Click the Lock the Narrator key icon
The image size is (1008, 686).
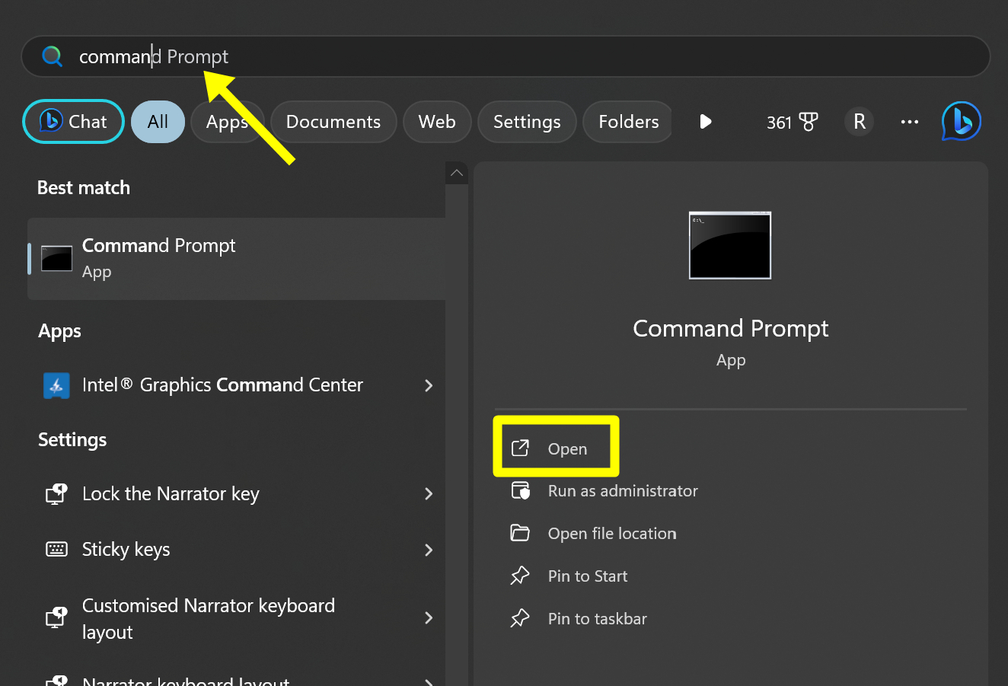pos(56,494)
